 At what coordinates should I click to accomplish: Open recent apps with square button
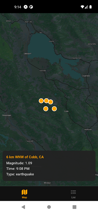click(74, 207)
